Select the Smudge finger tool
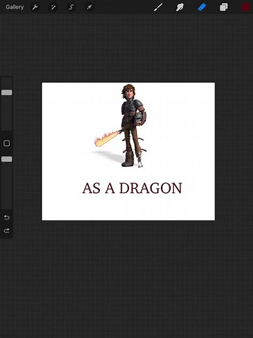 (180, 7)
